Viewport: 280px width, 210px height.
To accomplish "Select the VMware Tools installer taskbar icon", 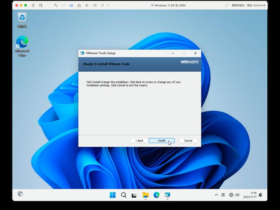I will point(167,195).
